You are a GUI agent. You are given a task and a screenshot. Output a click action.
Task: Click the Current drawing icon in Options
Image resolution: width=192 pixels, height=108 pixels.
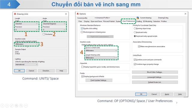(138, 18)
